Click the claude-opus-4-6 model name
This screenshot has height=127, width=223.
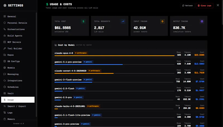[64, 53]
